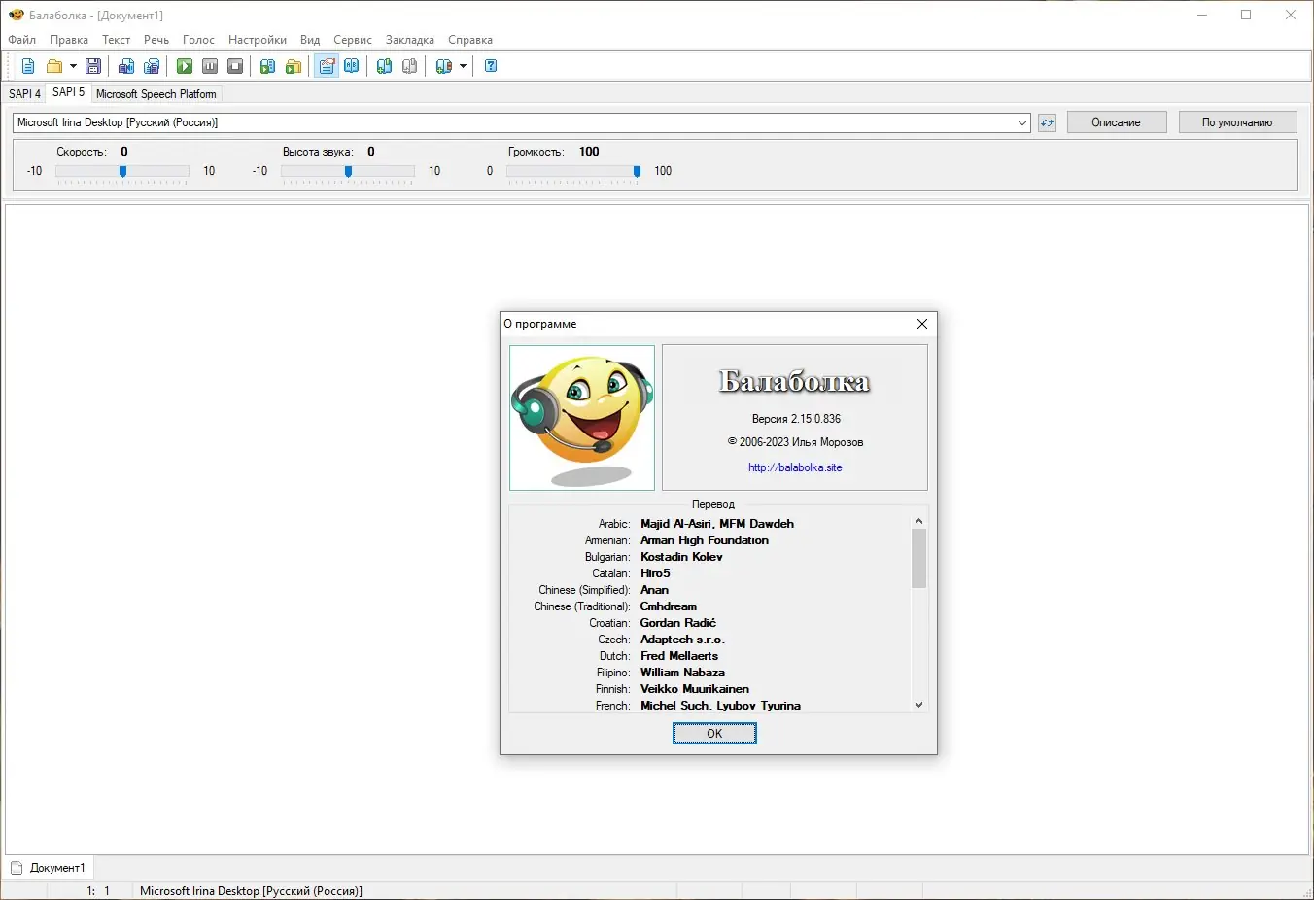The width and height of the screenshot is (1314, 900).
Task: Open the Текст menu
Action: click(x=117, y=40)
